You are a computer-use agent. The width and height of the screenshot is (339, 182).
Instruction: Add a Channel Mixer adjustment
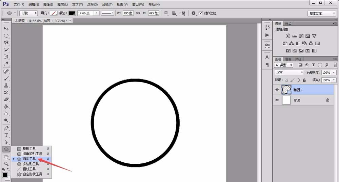pyautogui.click(x=311, y=43)
